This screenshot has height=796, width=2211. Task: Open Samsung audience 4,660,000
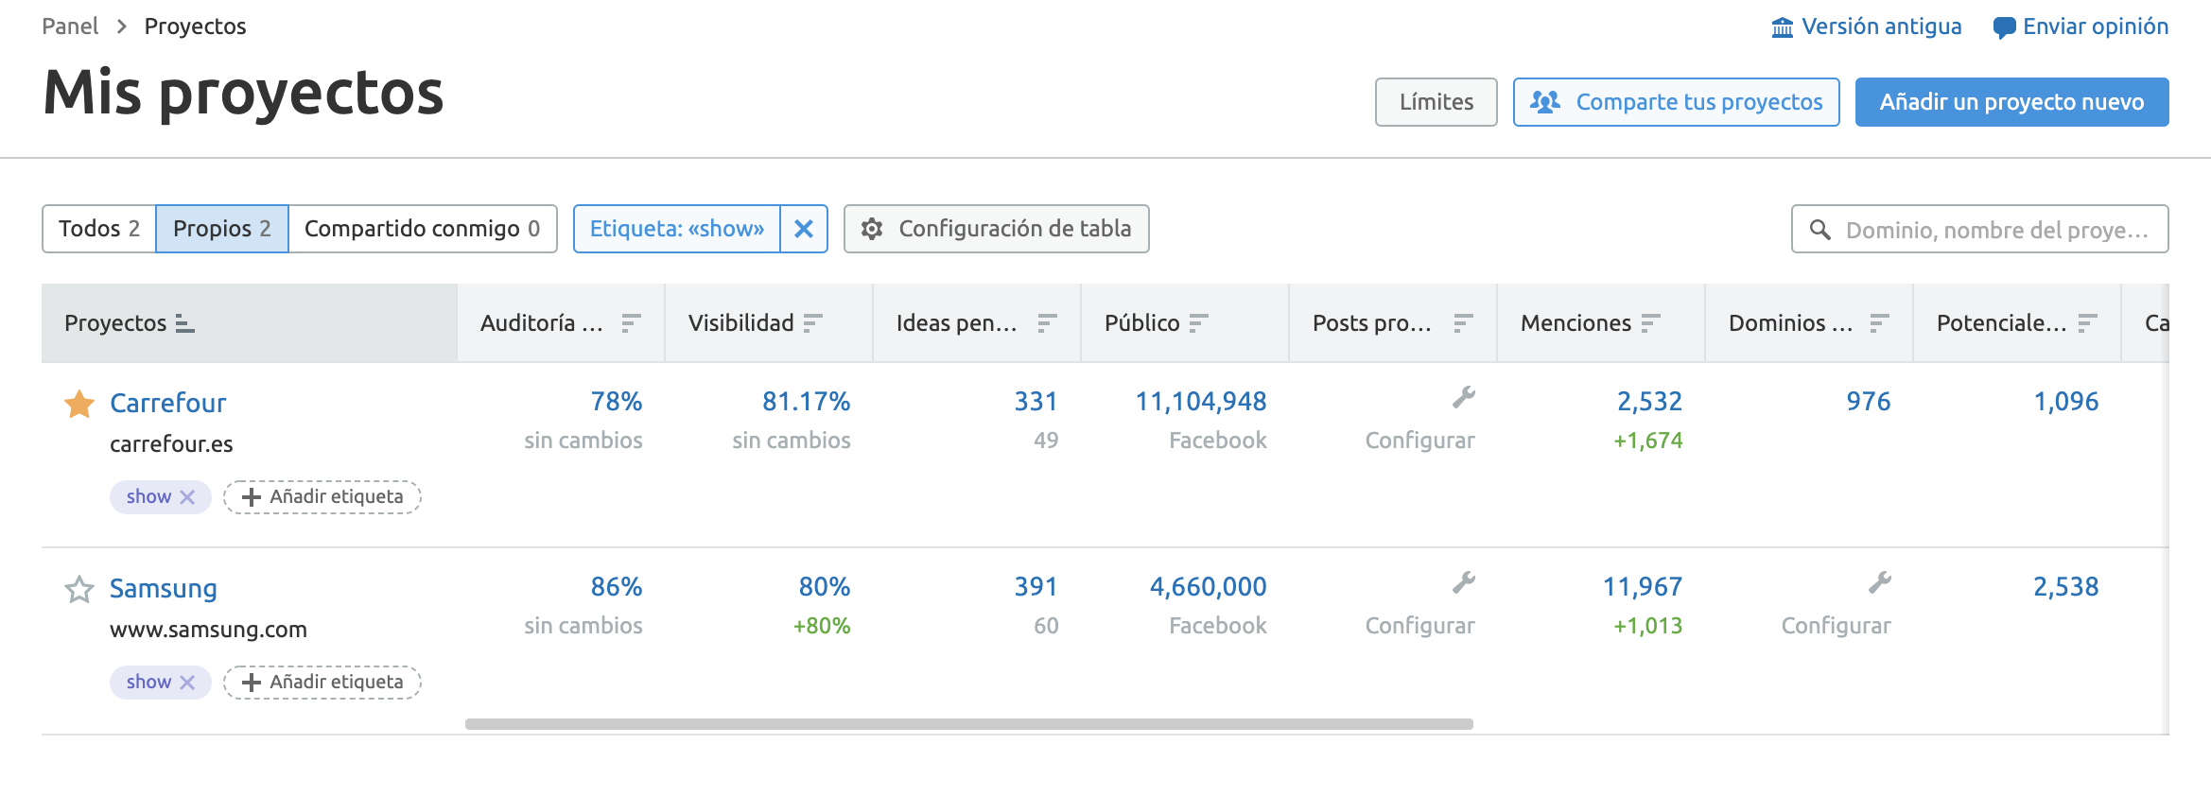pyautogui.click(x=1209, y=587)
